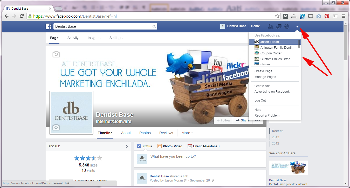Click the Dentist Base avatar in the top bar

(223, 26)
